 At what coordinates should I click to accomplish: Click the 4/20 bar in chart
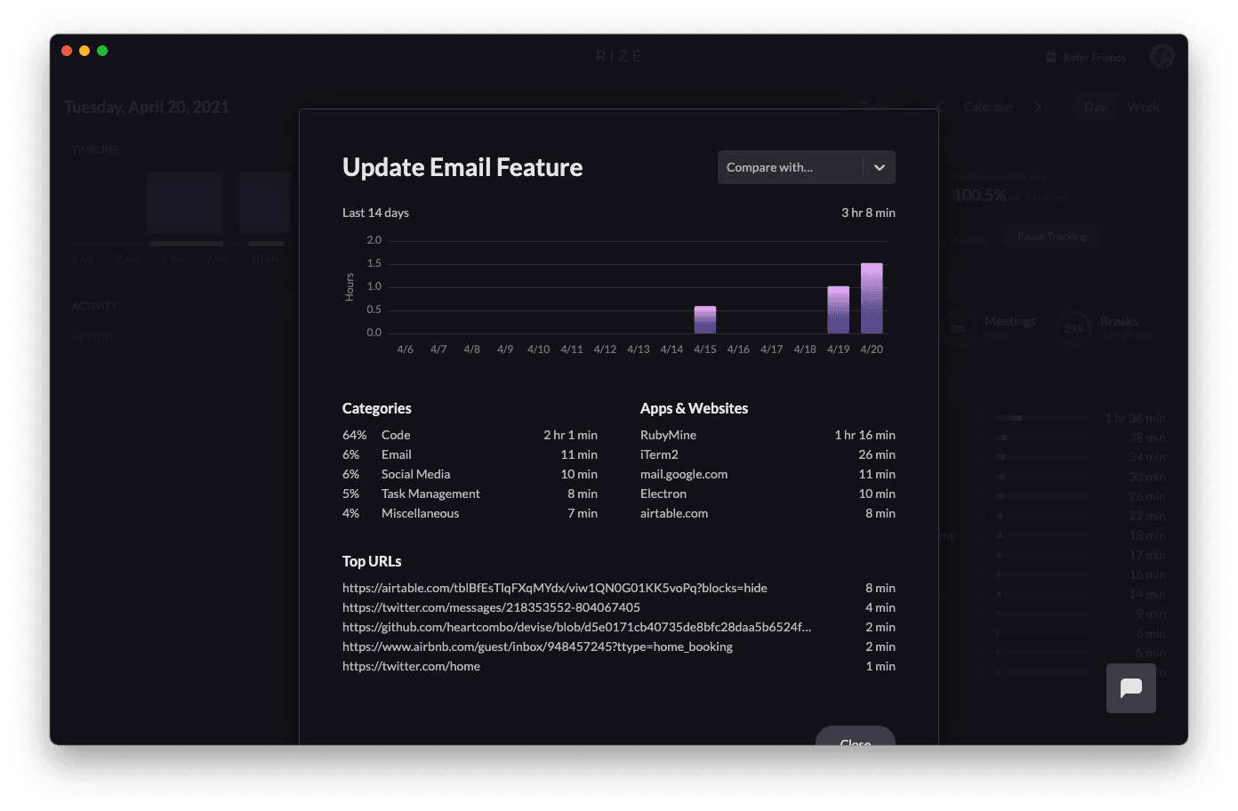click(x=872, y=298)
